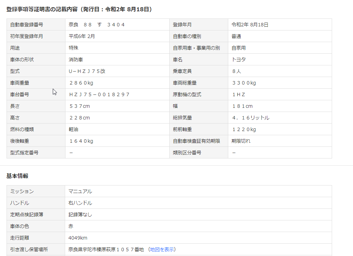Click the 右ハンドル steering value
The image size is (353, 256).
[x=80, y=203]
